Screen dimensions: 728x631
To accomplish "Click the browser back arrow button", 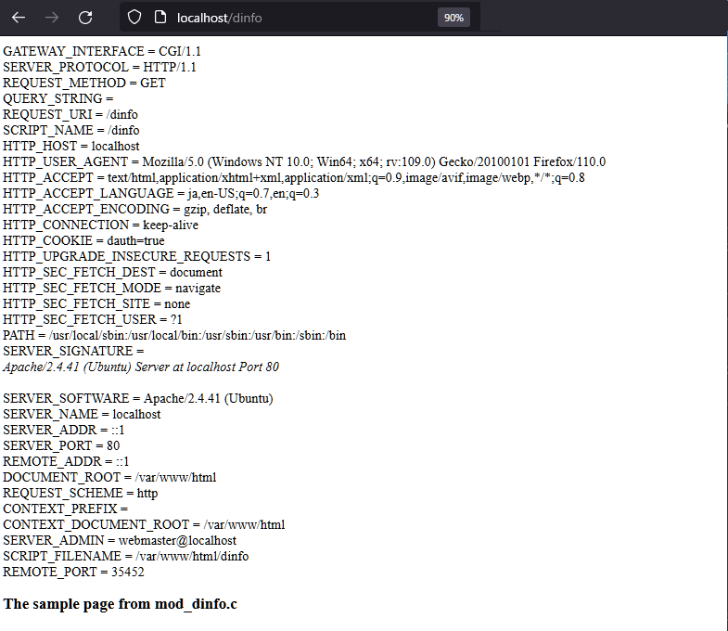I will [x=19, y=18].
